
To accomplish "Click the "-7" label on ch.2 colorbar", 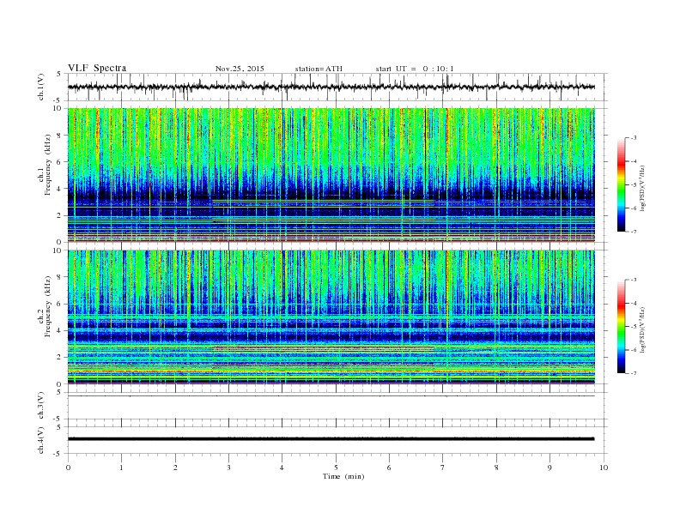I will pos(634,373).
